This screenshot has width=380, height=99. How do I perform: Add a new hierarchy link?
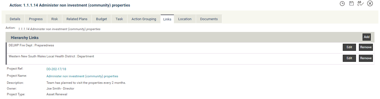(367, 37)
